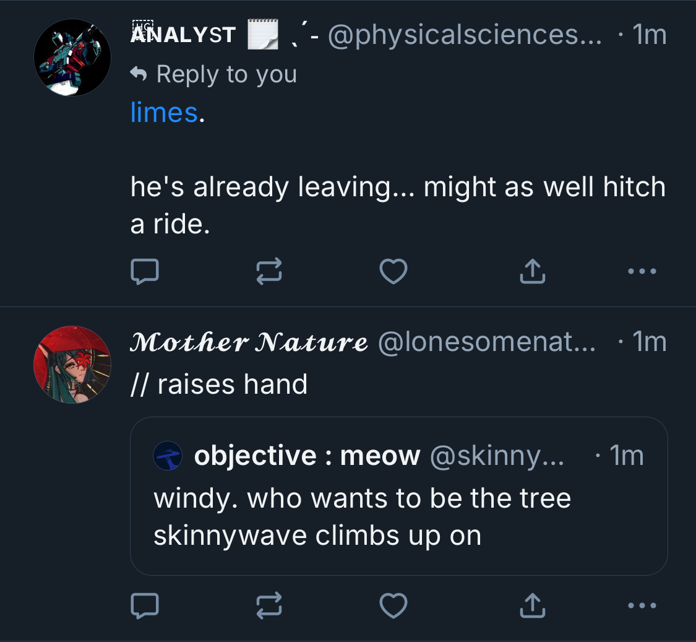Viewport: 696px width, 642px height.
Task: Open the @physicalsciences handle profile
Action: [x=464, y=35]
